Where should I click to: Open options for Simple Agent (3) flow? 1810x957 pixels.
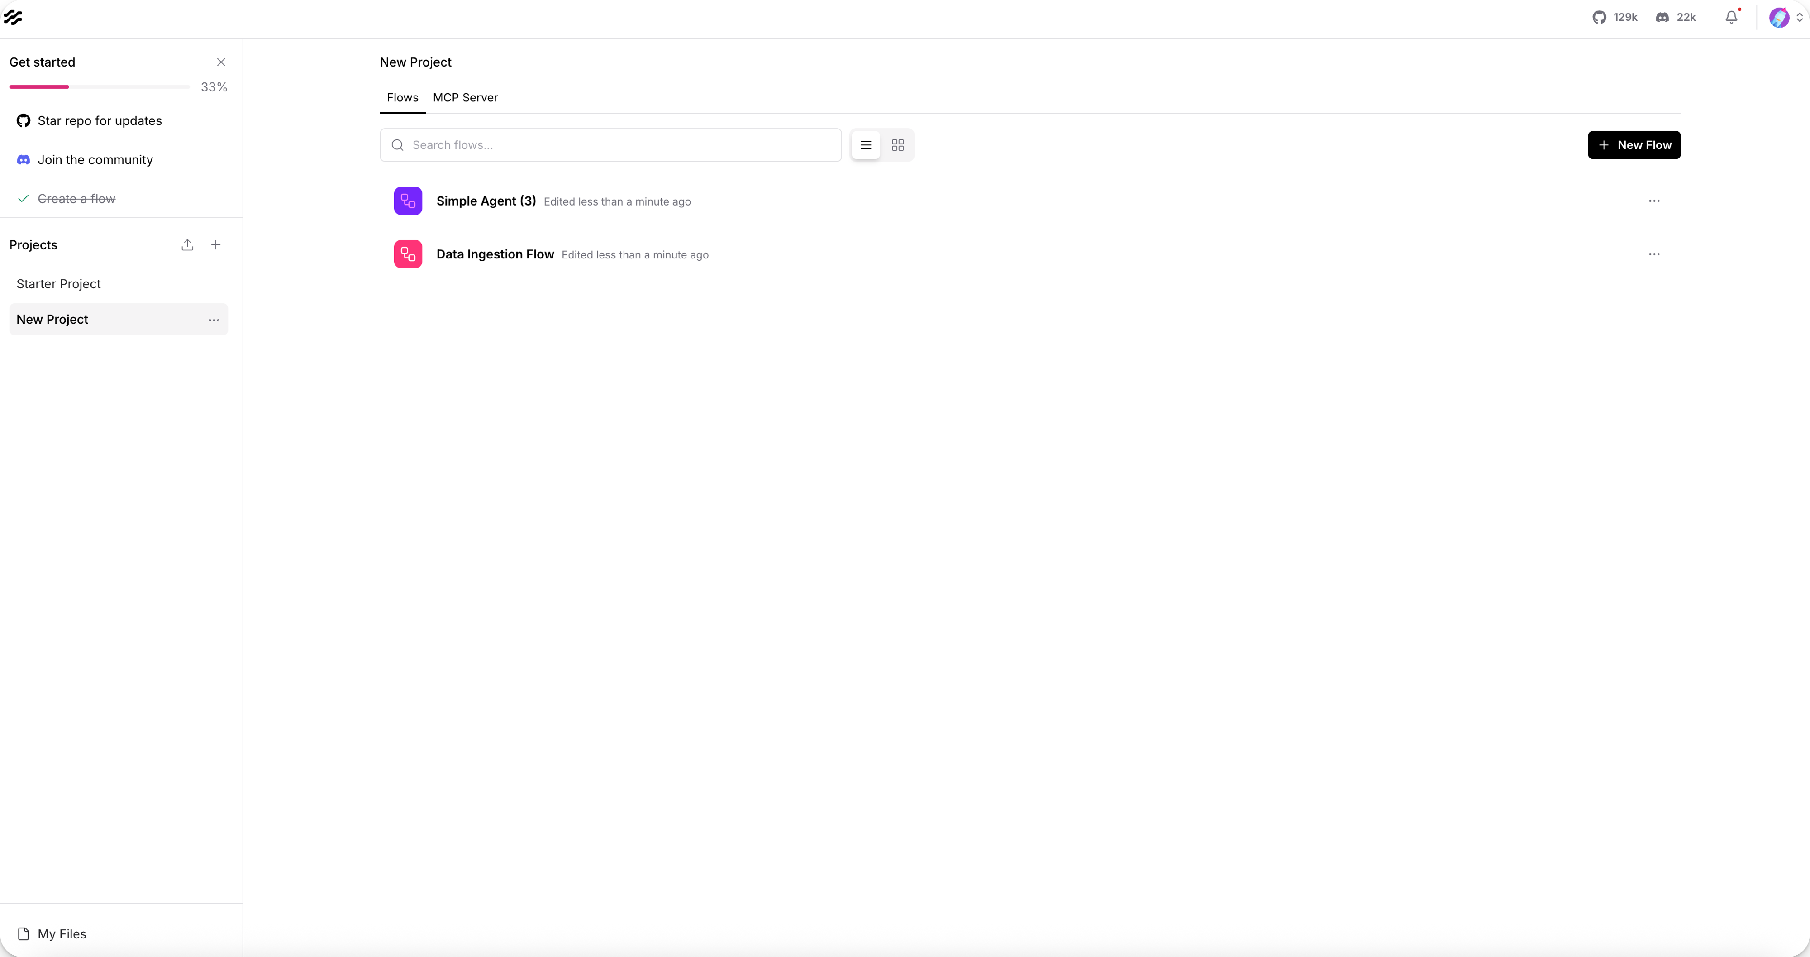(x=1654, y=201)
